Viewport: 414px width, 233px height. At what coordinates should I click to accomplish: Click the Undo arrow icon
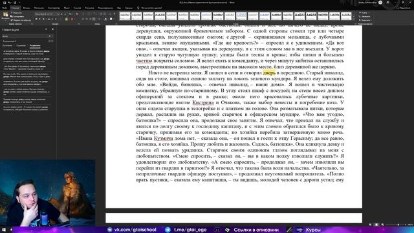pyautogui.click(x=9, y=3)
